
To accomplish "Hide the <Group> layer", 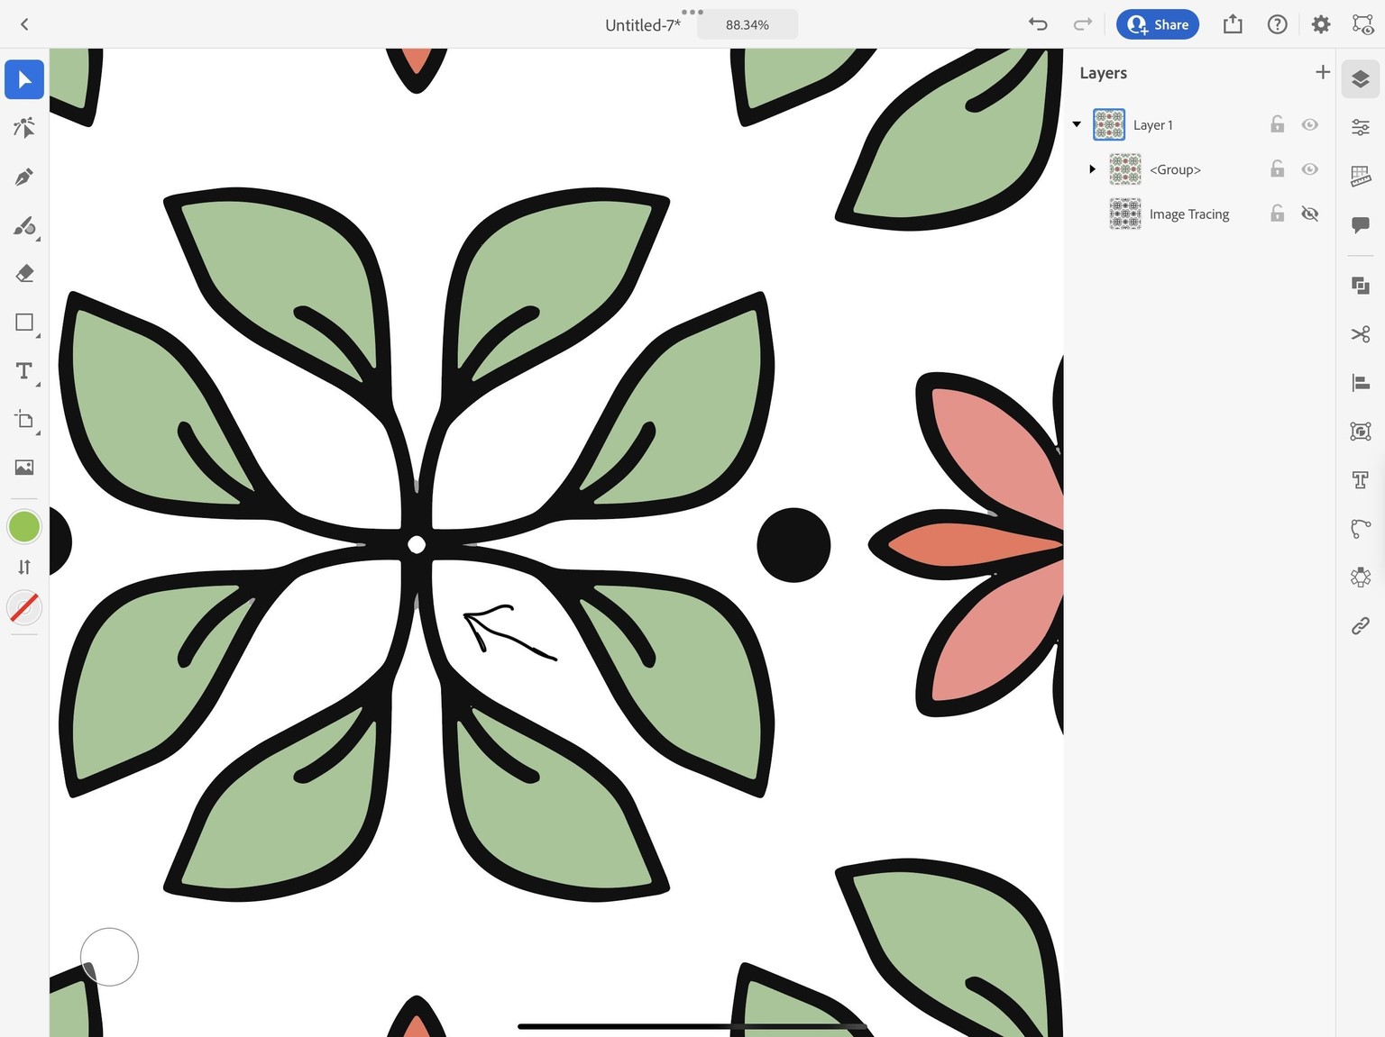I will pos(1310,168).
